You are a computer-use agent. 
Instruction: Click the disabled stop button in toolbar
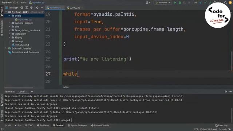coord(189,3)
